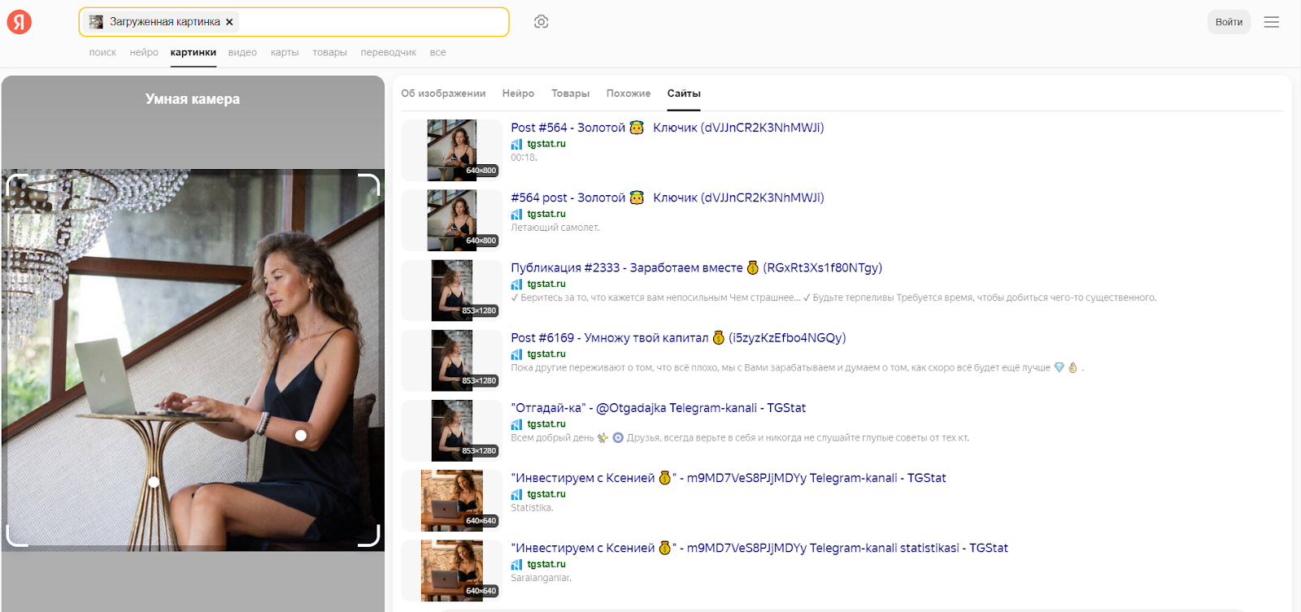The image size is (1301, 612).
Task: Open the карты tab
Action: [285, 52]
